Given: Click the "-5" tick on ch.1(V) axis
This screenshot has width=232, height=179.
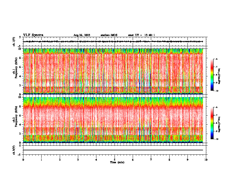Looking at the screenshot, I should point(20,46).
